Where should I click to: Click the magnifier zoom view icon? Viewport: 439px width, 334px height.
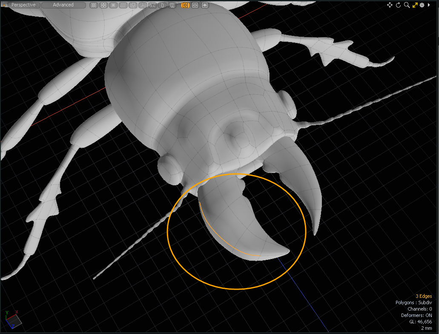[407, 5]
